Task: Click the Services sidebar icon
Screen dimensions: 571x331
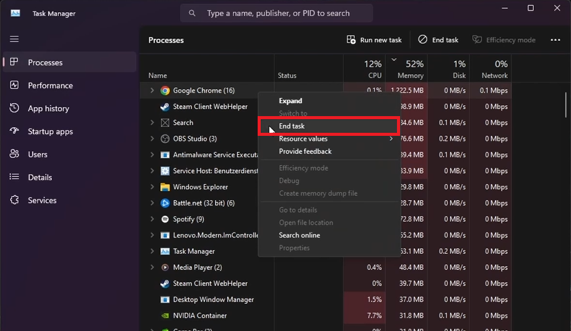Action: [x=14, y=199]
